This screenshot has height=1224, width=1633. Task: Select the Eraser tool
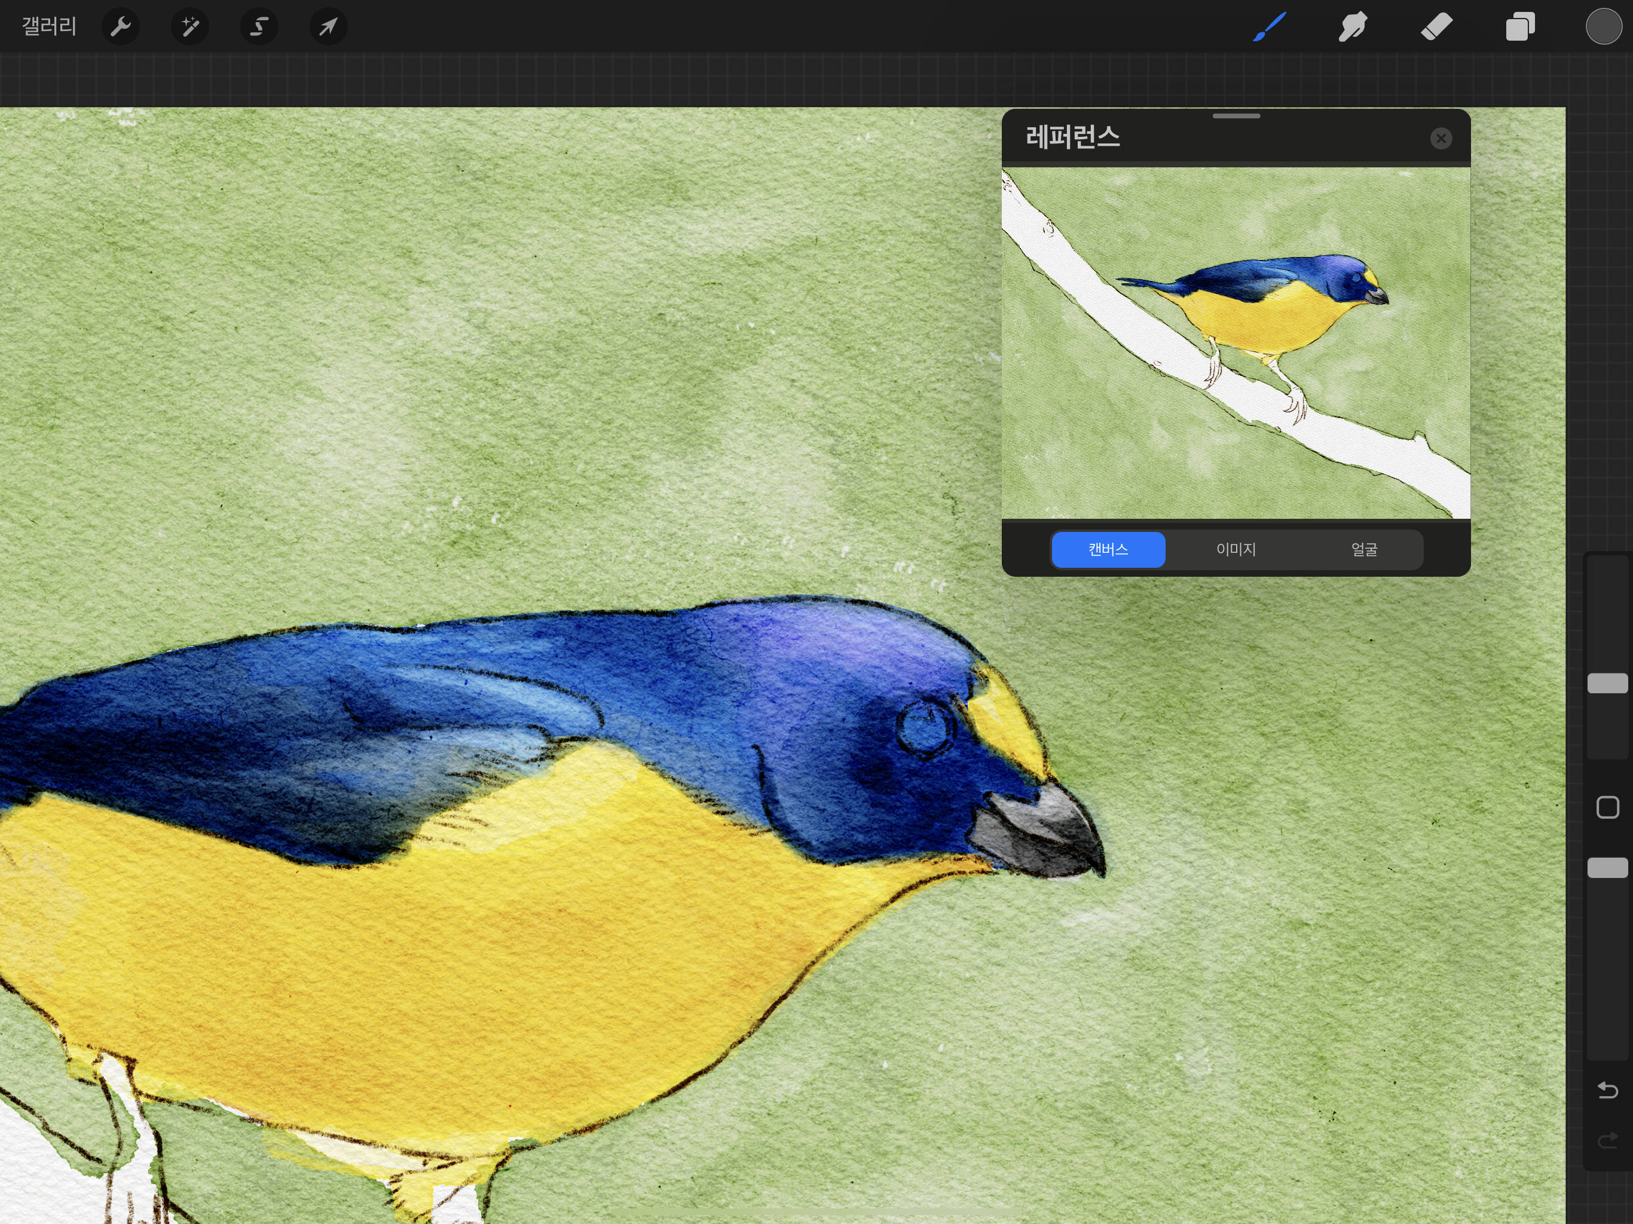1436,26
